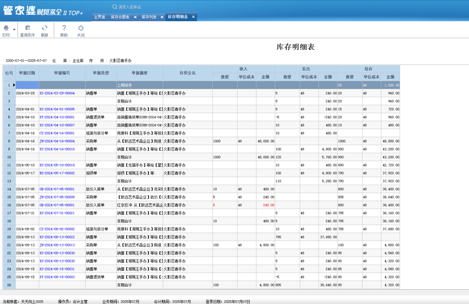Open document link XS-2024-04-01-00005

57,109
